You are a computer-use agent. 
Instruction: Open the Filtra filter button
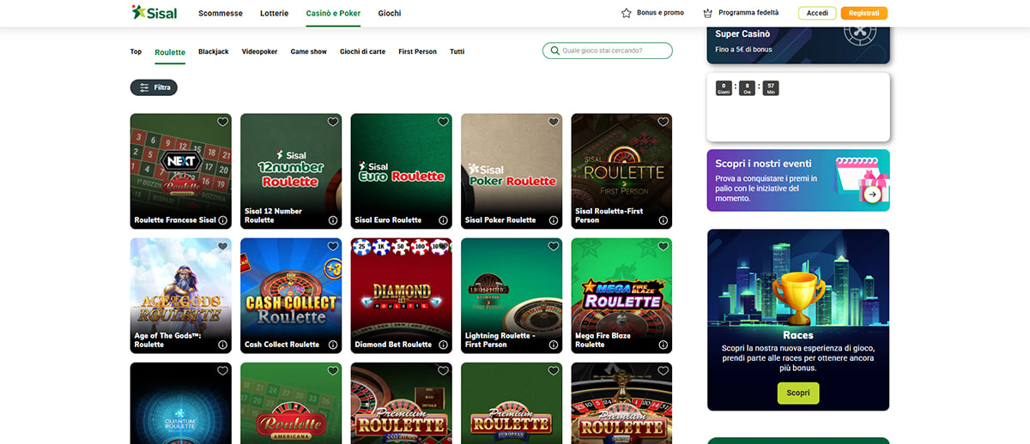[154, 87]
